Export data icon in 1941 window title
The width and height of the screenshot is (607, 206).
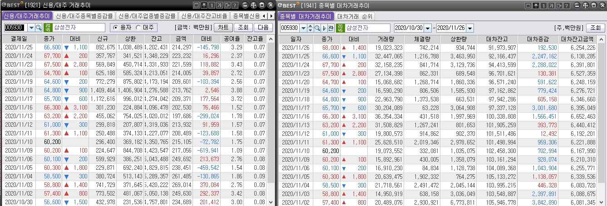(559, 5)
